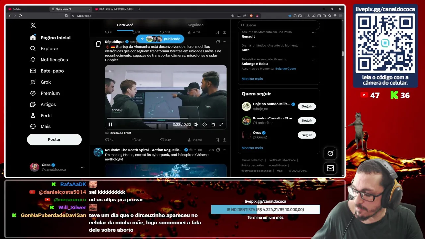Open Grok explain icon on République post
Viewport: 425px width, 239px height.
pyautogui.click(x=218, y=42)
